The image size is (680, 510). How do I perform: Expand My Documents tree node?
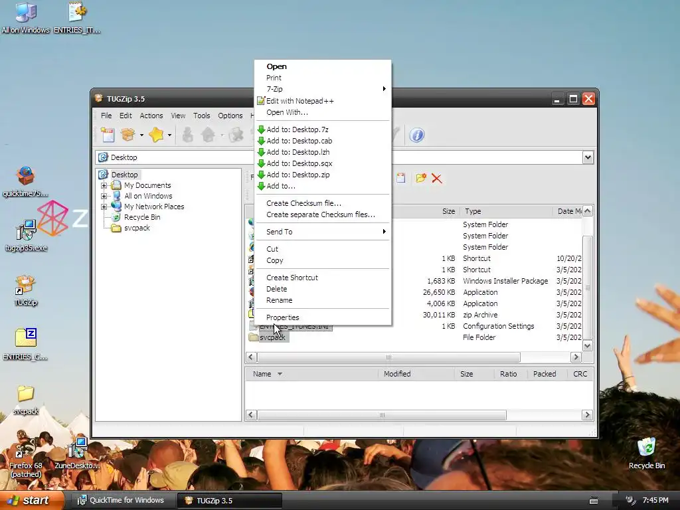click(104, 186)
